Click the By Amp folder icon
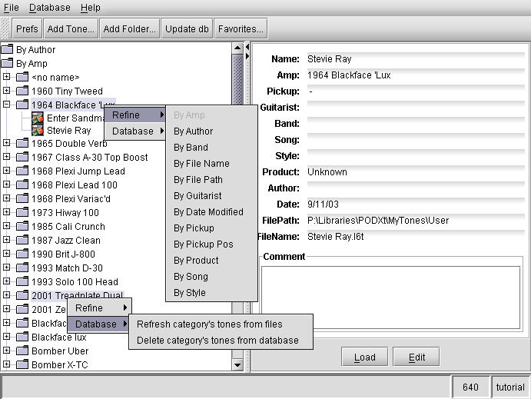The image size is (531, 399). 8,64
